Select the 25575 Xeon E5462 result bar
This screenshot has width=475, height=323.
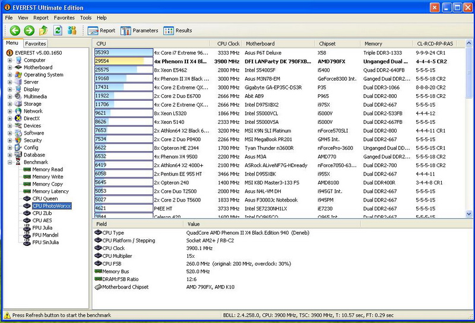pos(123,70)
